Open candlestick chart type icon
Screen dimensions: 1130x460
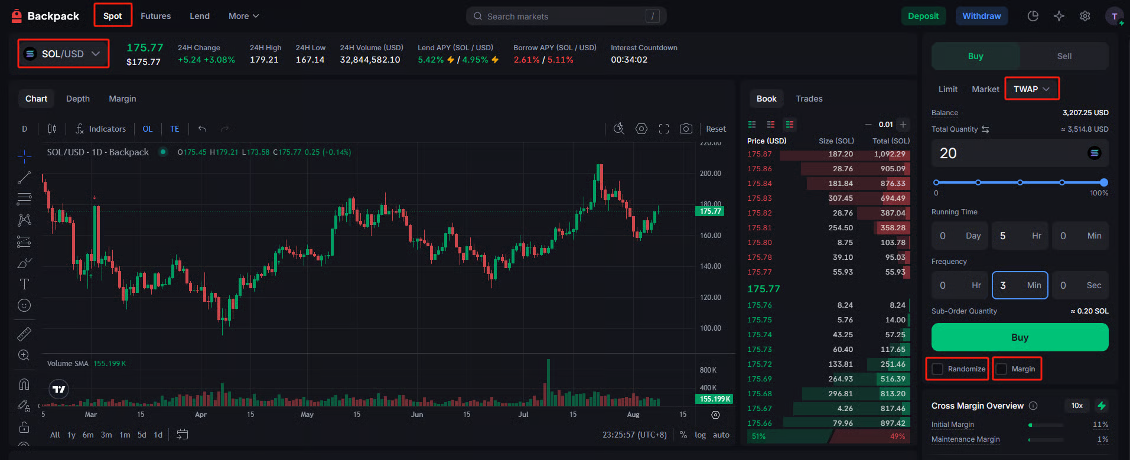click(52, 129)
